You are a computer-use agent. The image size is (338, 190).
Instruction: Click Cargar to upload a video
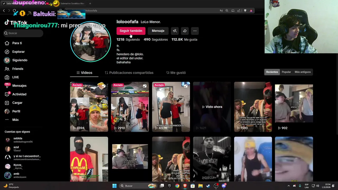pyautogui.click(x=17, y=103)
